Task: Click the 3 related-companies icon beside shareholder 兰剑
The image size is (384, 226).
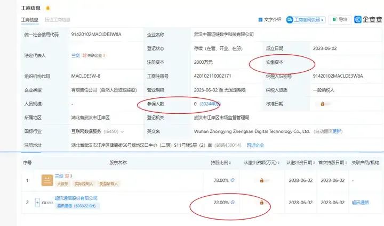Action: (x=69, y=175)
